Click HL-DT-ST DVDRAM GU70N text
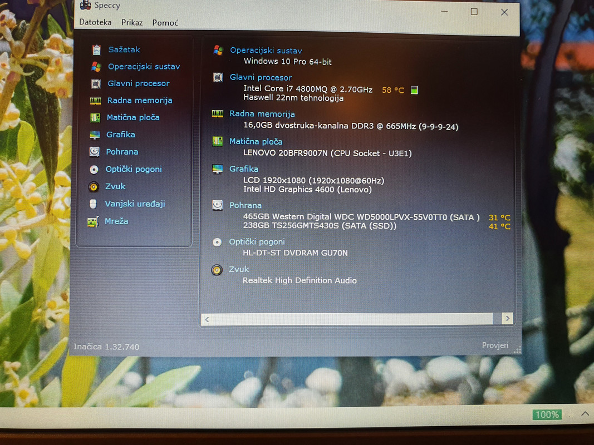The height and width of the screenshot is (445, 594). click(x=295, y=253)
